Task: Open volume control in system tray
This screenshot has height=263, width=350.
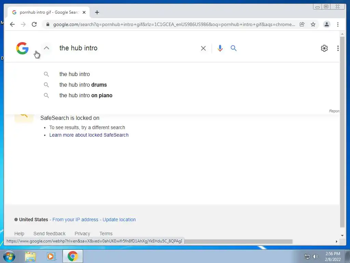Action: 315,256
